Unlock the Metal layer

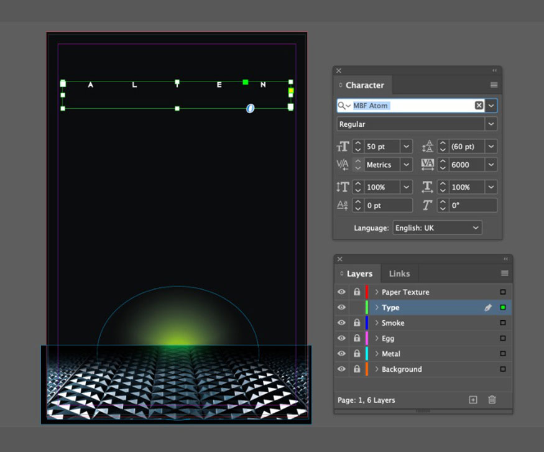click(357, 354)
